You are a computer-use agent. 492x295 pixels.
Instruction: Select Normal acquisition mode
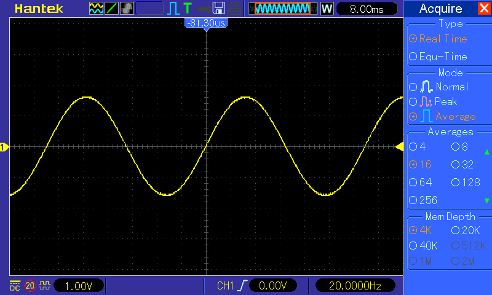pyautogui.click(x=438, y=87)
